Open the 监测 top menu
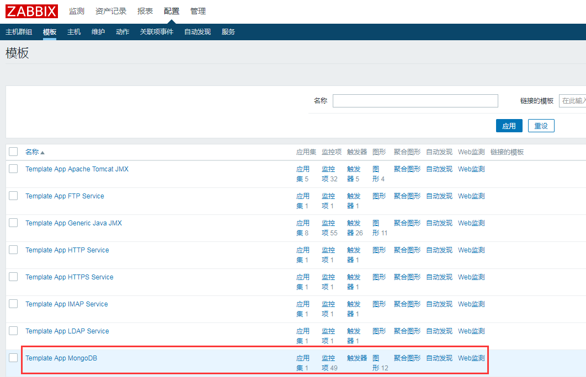586x377 pixels. coord(77,11)
